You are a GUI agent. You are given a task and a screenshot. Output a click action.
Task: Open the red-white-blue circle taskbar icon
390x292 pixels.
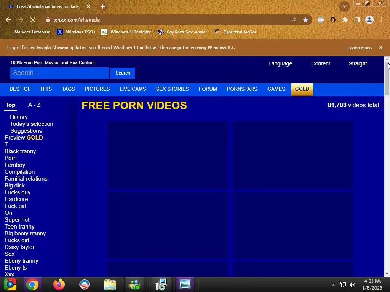(84, 284)
